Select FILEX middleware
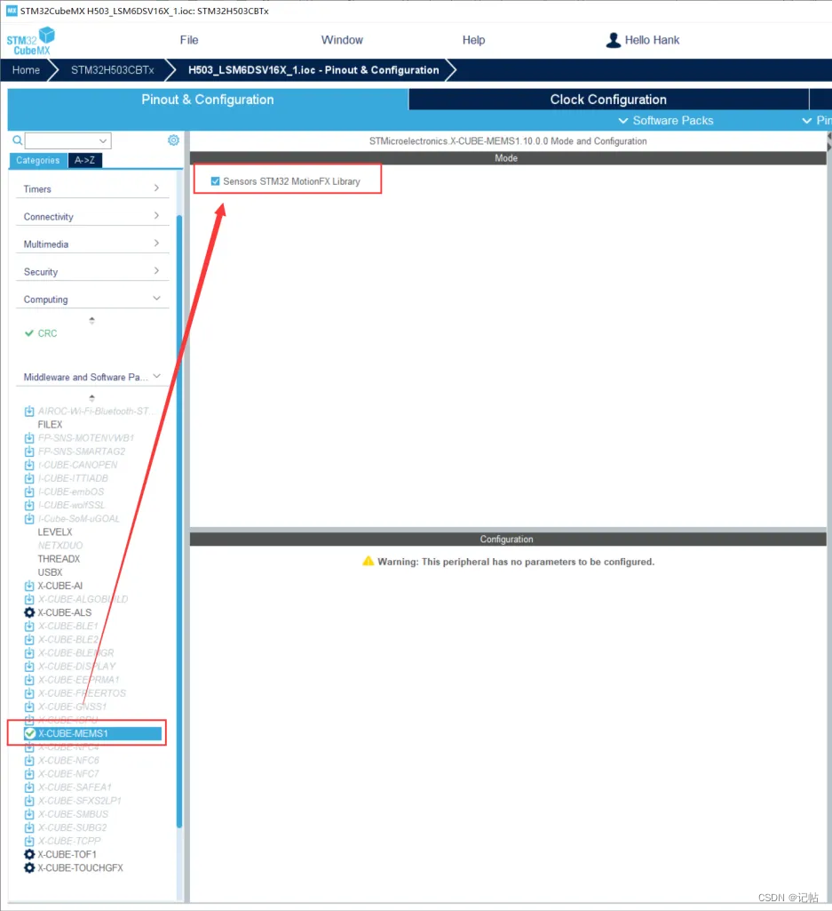832x911 pixels. [x=50, y=425]
